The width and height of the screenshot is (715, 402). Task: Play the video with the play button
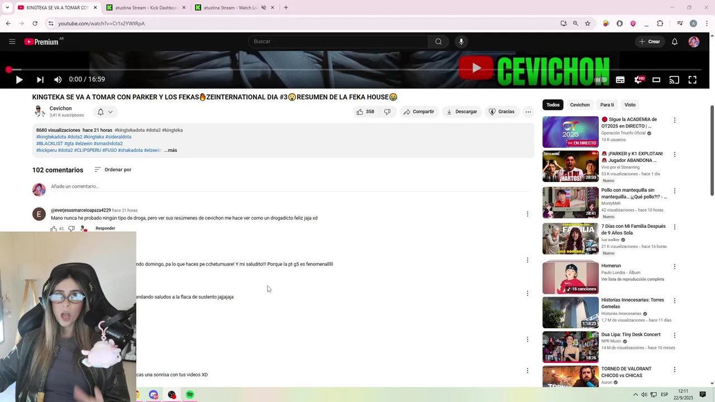pos(19,79)
